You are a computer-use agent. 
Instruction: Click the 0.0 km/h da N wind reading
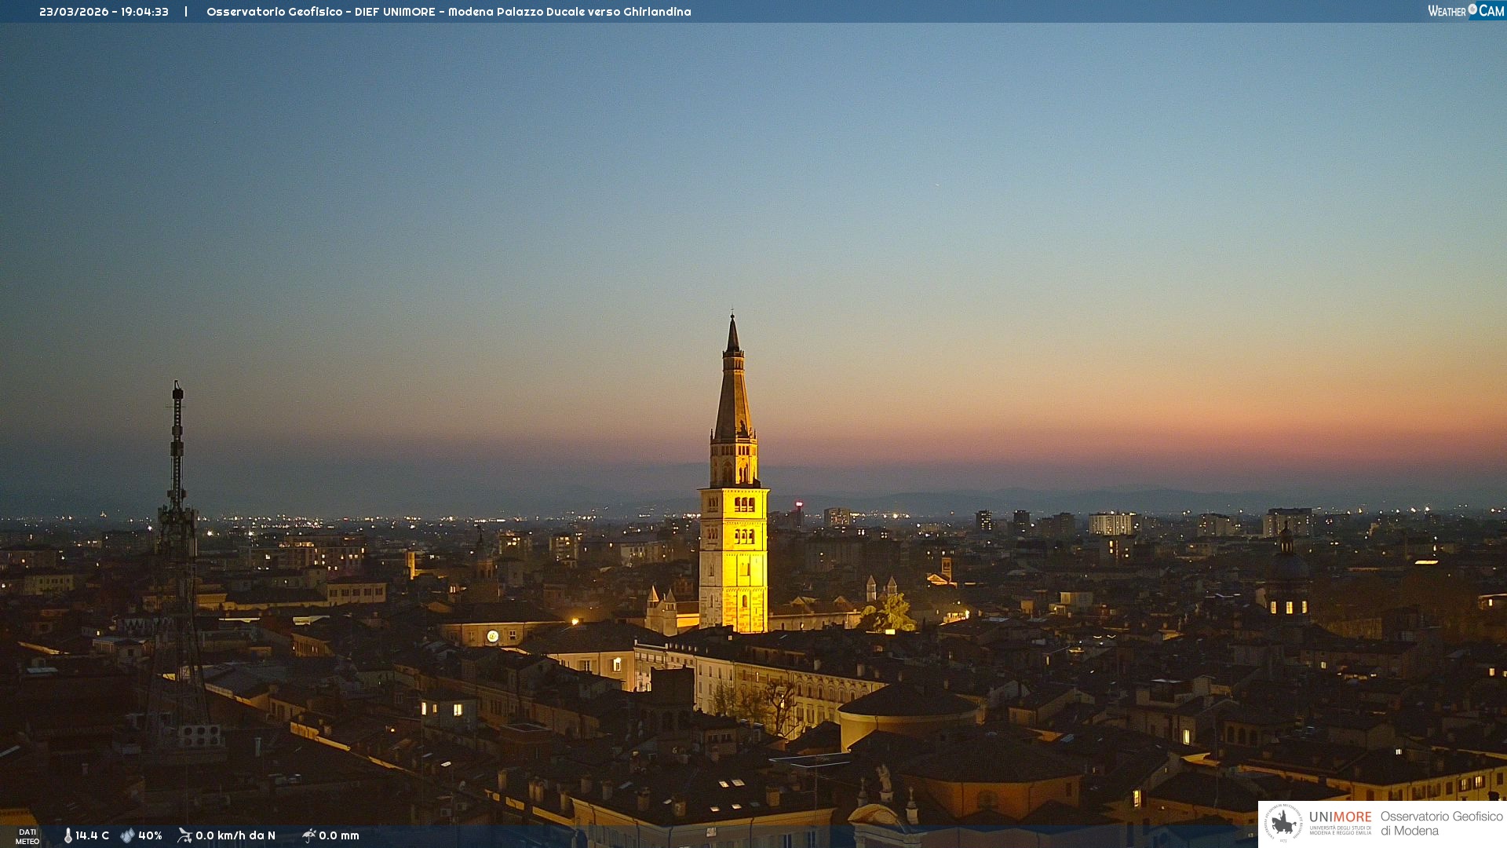point(235,835)
